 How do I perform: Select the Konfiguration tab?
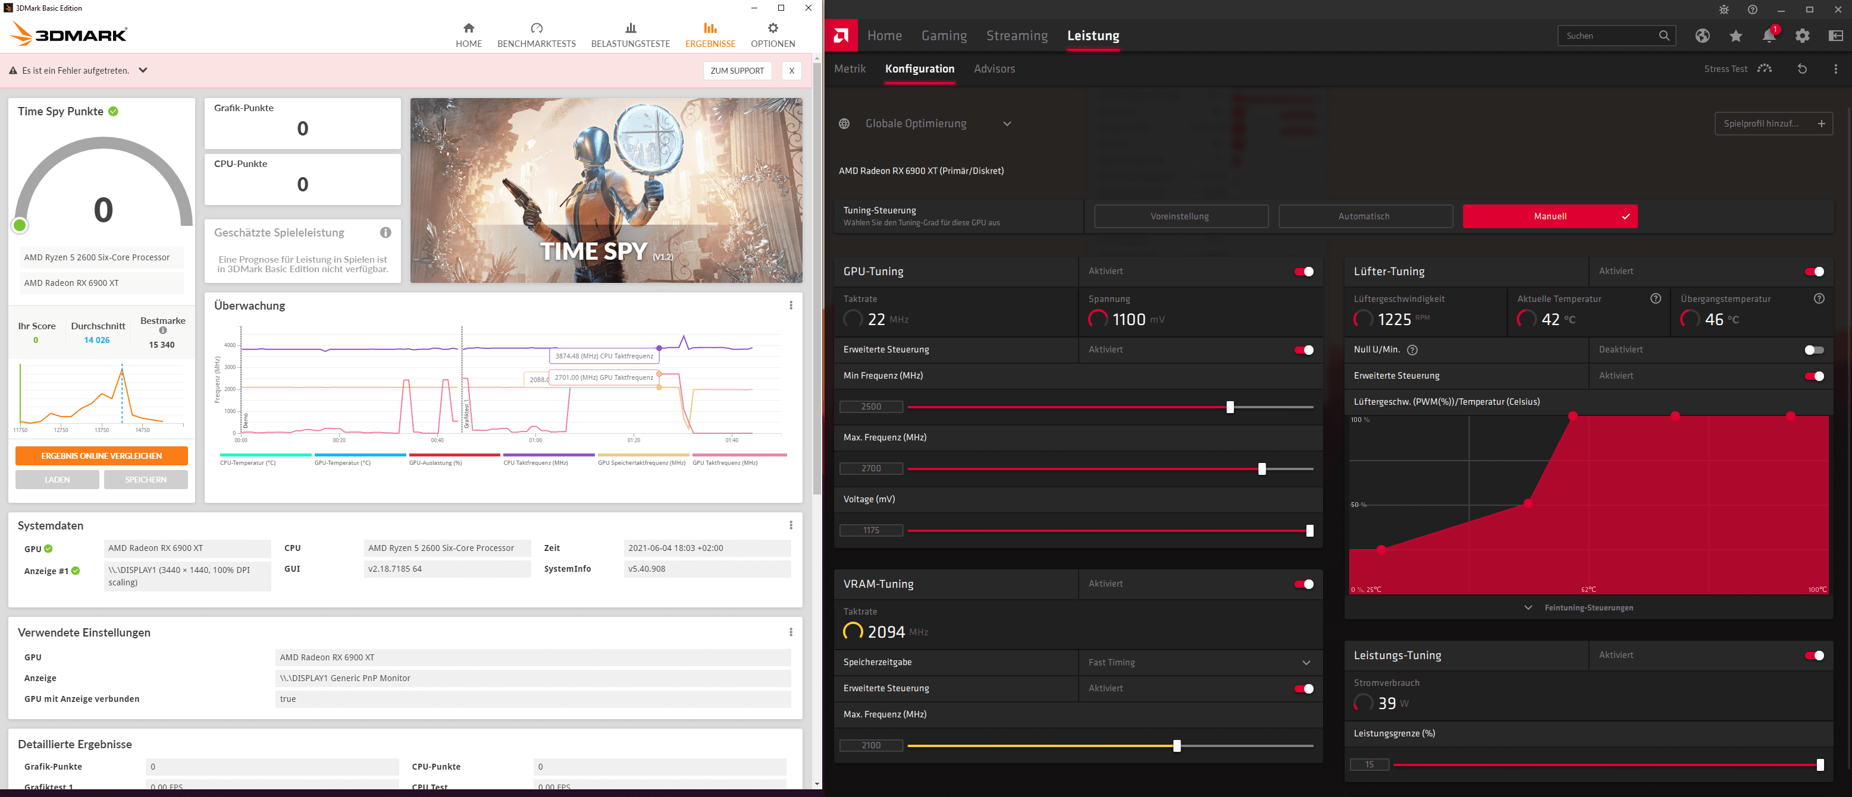click(920, 68)
